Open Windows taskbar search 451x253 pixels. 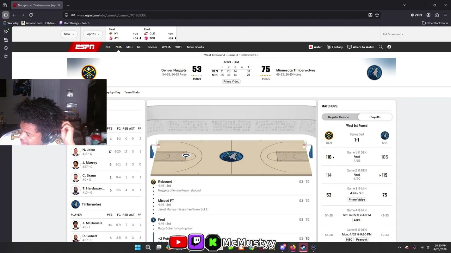(148, 247)
